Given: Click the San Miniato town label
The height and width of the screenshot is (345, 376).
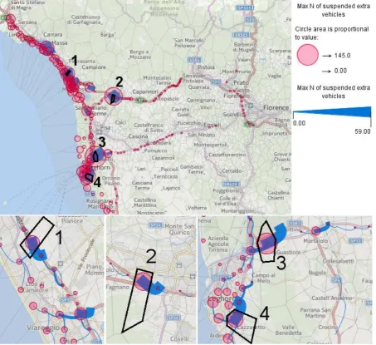Looking at the screenshot, I should pyautogui.click(x=202, y=135).
